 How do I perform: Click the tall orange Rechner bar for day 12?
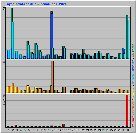53,77
